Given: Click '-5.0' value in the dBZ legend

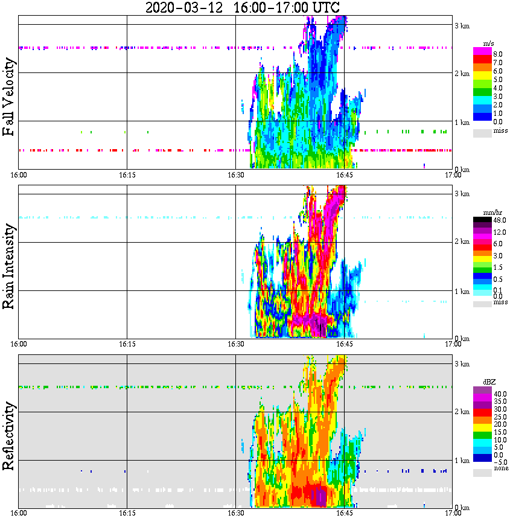Looking at the screenshot, I should 500,462.
